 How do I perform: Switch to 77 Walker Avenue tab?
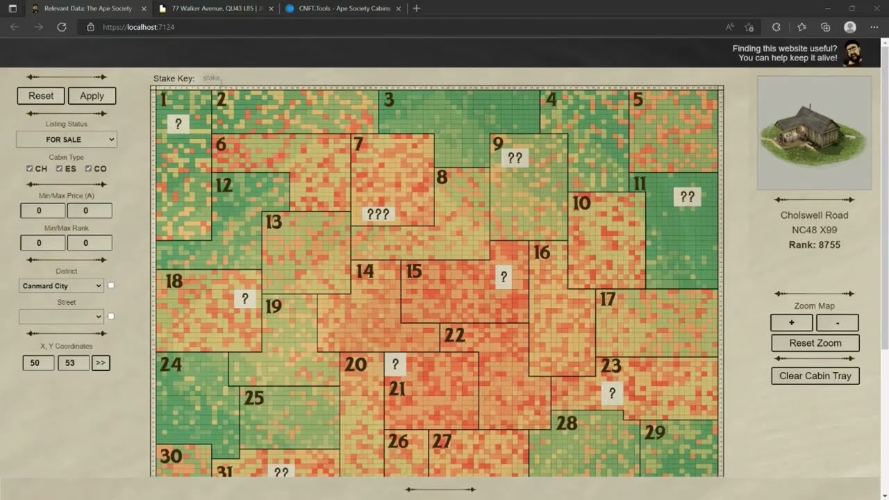click(x=216, y=8)
